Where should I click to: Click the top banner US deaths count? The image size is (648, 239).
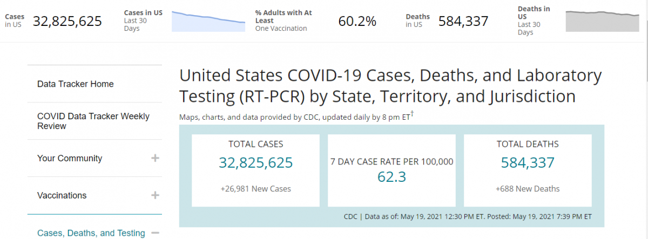[x=463, y=22]
